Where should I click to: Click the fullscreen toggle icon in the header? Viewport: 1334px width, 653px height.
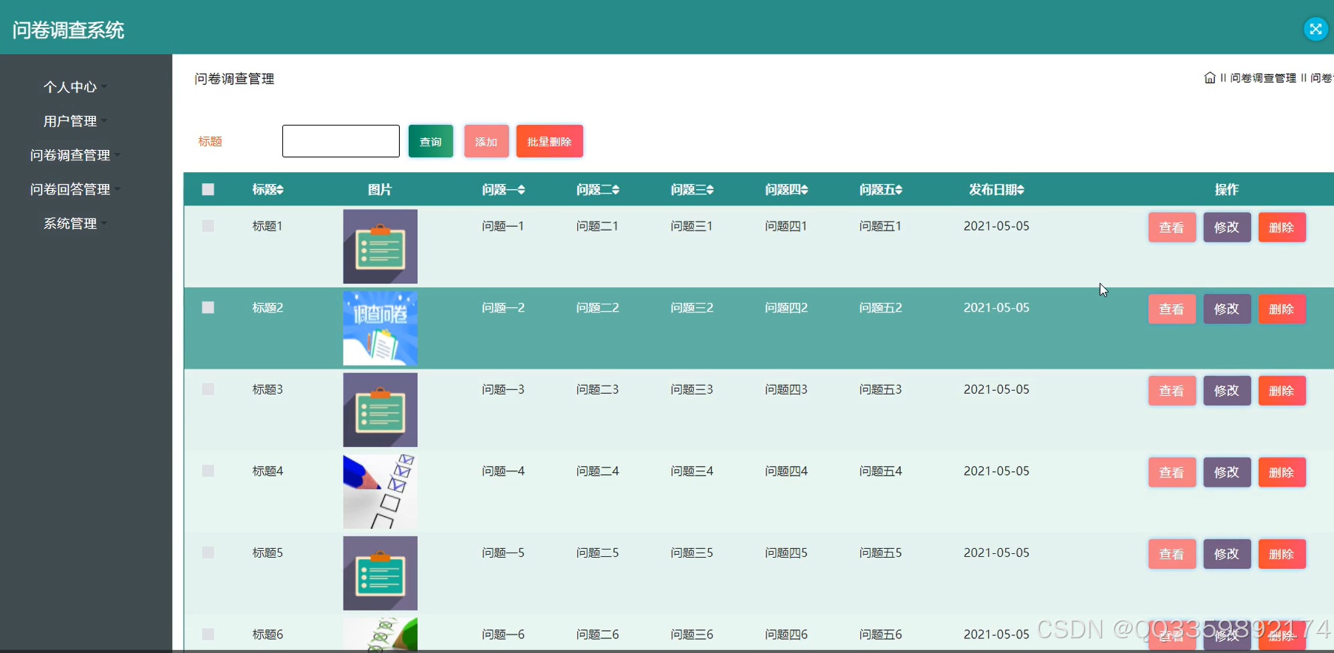(1316, 29)
